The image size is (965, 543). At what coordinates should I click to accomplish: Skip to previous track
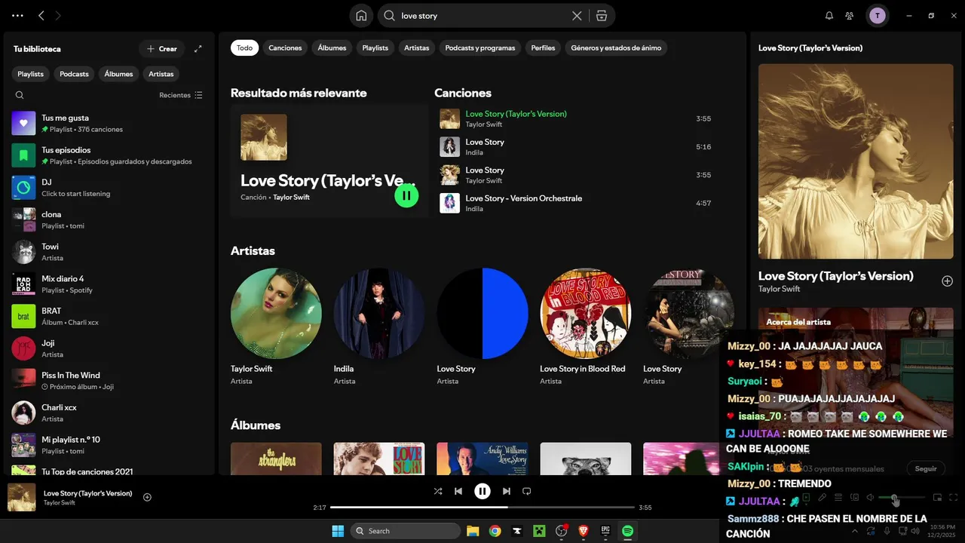coord(458,491)
